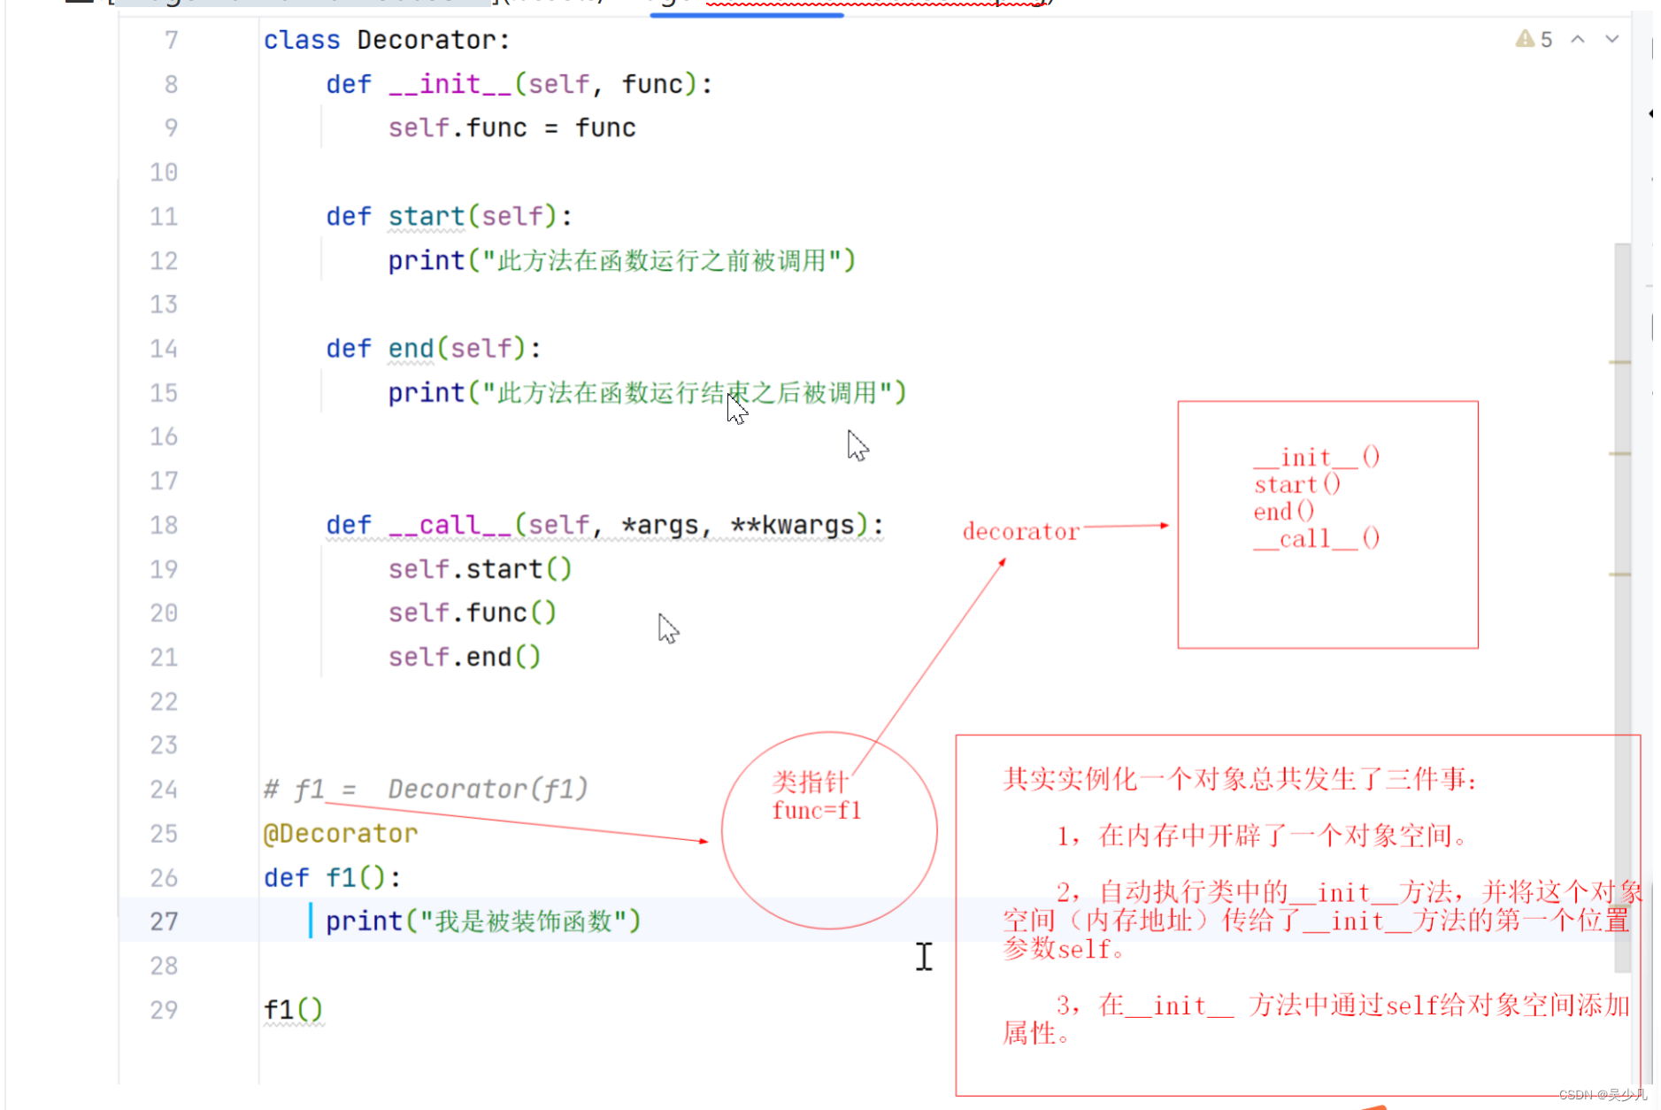
Task: Click the document icon at top left
Action: click(x=78, y=4)
